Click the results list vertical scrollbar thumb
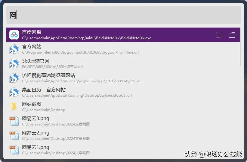This screenshot has width=247, height=162. (x=240, y=47)
